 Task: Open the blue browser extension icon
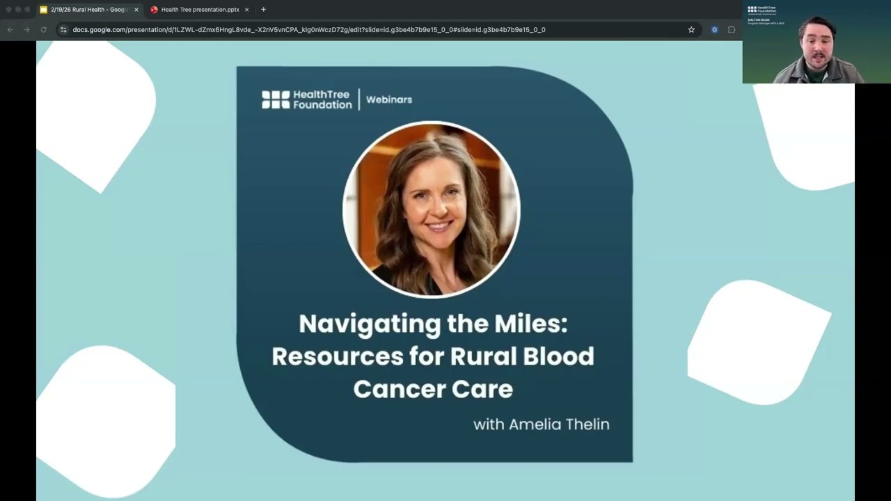(x=714, y=30)
